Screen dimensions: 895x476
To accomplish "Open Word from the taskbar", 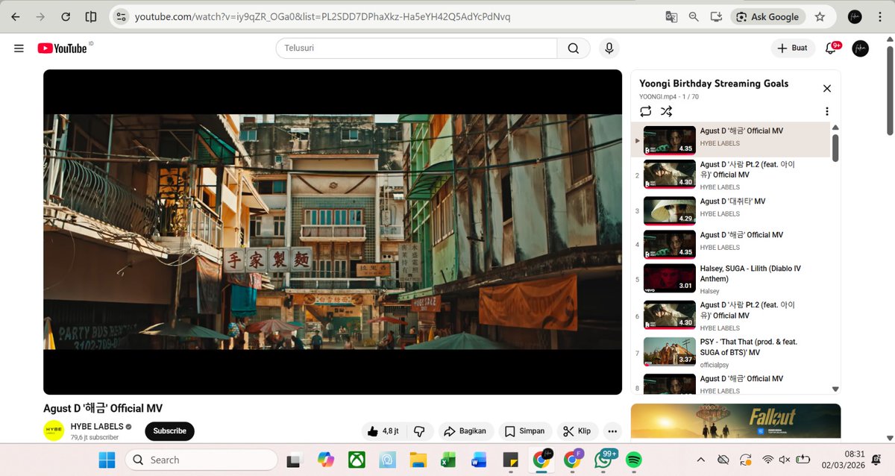I will (x=479, y=460).
